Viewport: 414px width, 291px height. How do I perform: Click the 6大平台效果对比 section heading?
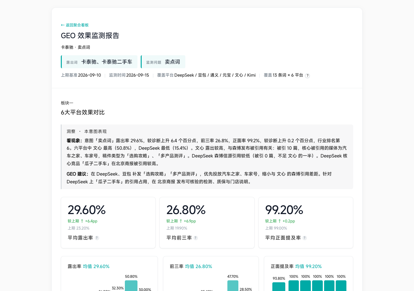[x=83, y=113]
